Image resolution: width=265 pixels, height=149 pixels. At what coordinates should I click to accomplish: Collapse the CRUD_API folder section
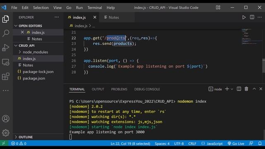click(x=16, y=46)
